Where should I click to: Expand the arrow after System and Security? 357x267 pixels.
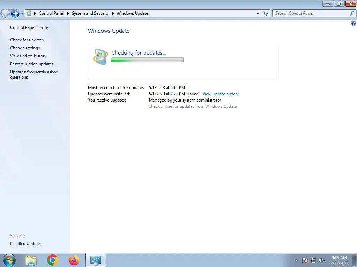click(x=113, y=13)
